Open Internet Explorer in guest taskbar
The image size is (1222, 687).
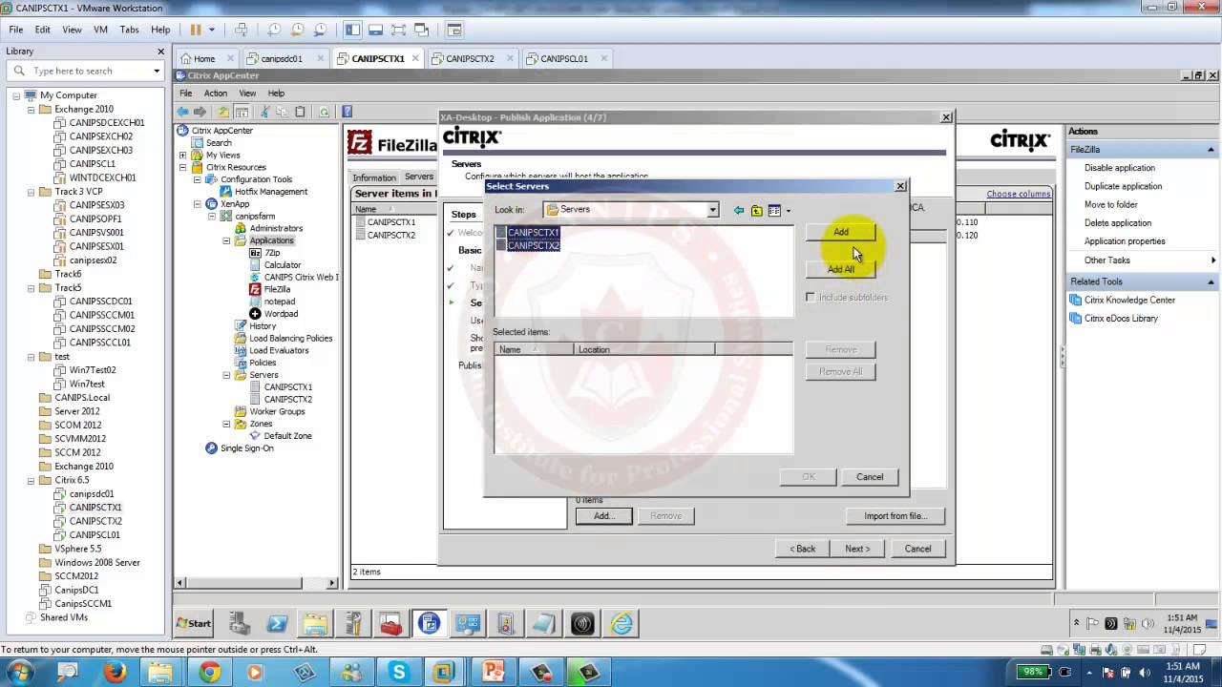(622, 624)
